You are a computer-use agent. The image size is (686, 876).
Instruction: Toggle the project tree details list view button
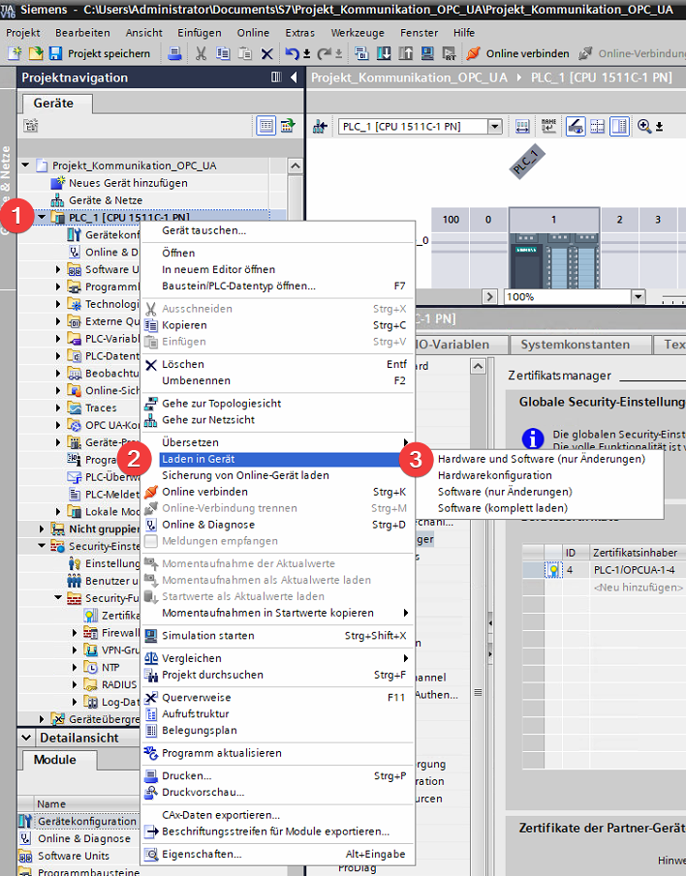pos(266,126)
